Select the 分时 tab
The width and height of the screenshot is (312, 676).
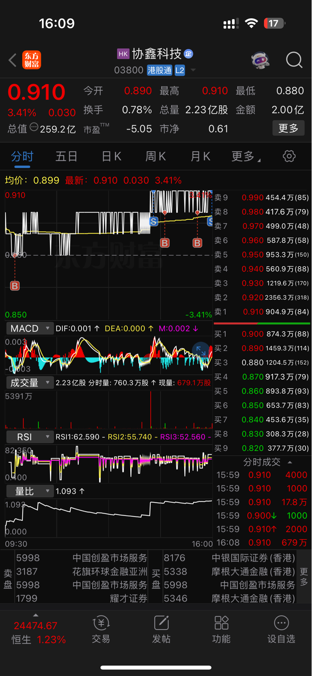tap(22, 156)
